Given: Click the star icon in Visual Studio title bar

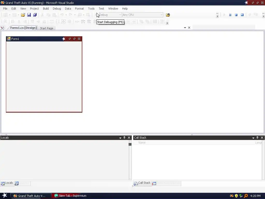Looking at the screenshot, I should pos(246,3).
